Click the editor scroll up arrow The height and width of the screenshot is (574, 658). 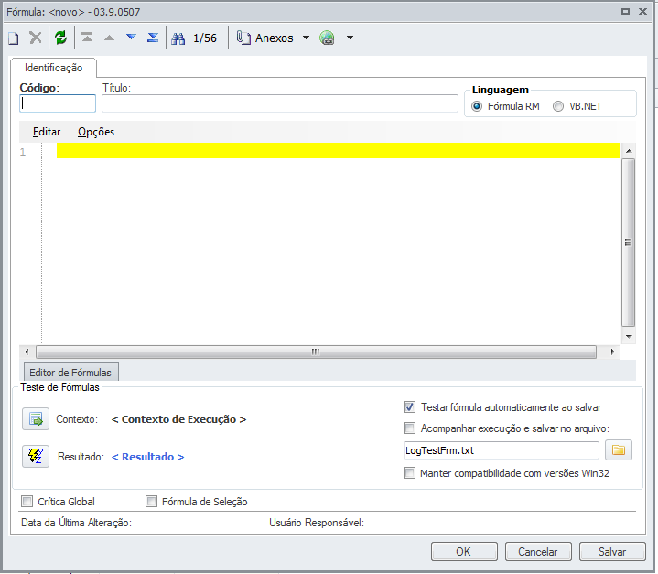point(629,151)
